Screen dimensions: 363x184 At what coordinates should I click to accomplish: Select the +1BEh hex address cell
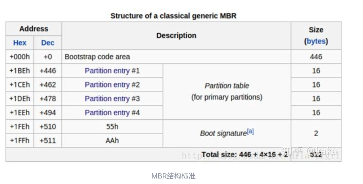coord(20,71)
